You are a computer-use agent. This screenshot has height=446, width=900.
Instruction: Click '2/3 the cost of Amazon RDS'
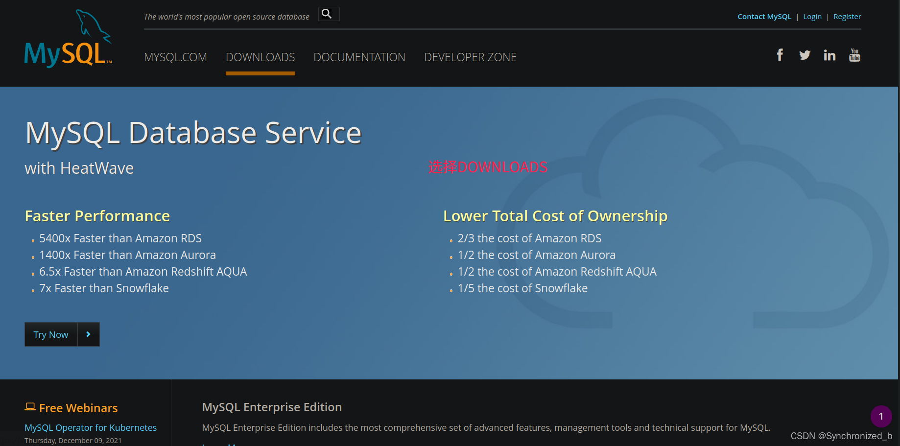coord(529,238)
